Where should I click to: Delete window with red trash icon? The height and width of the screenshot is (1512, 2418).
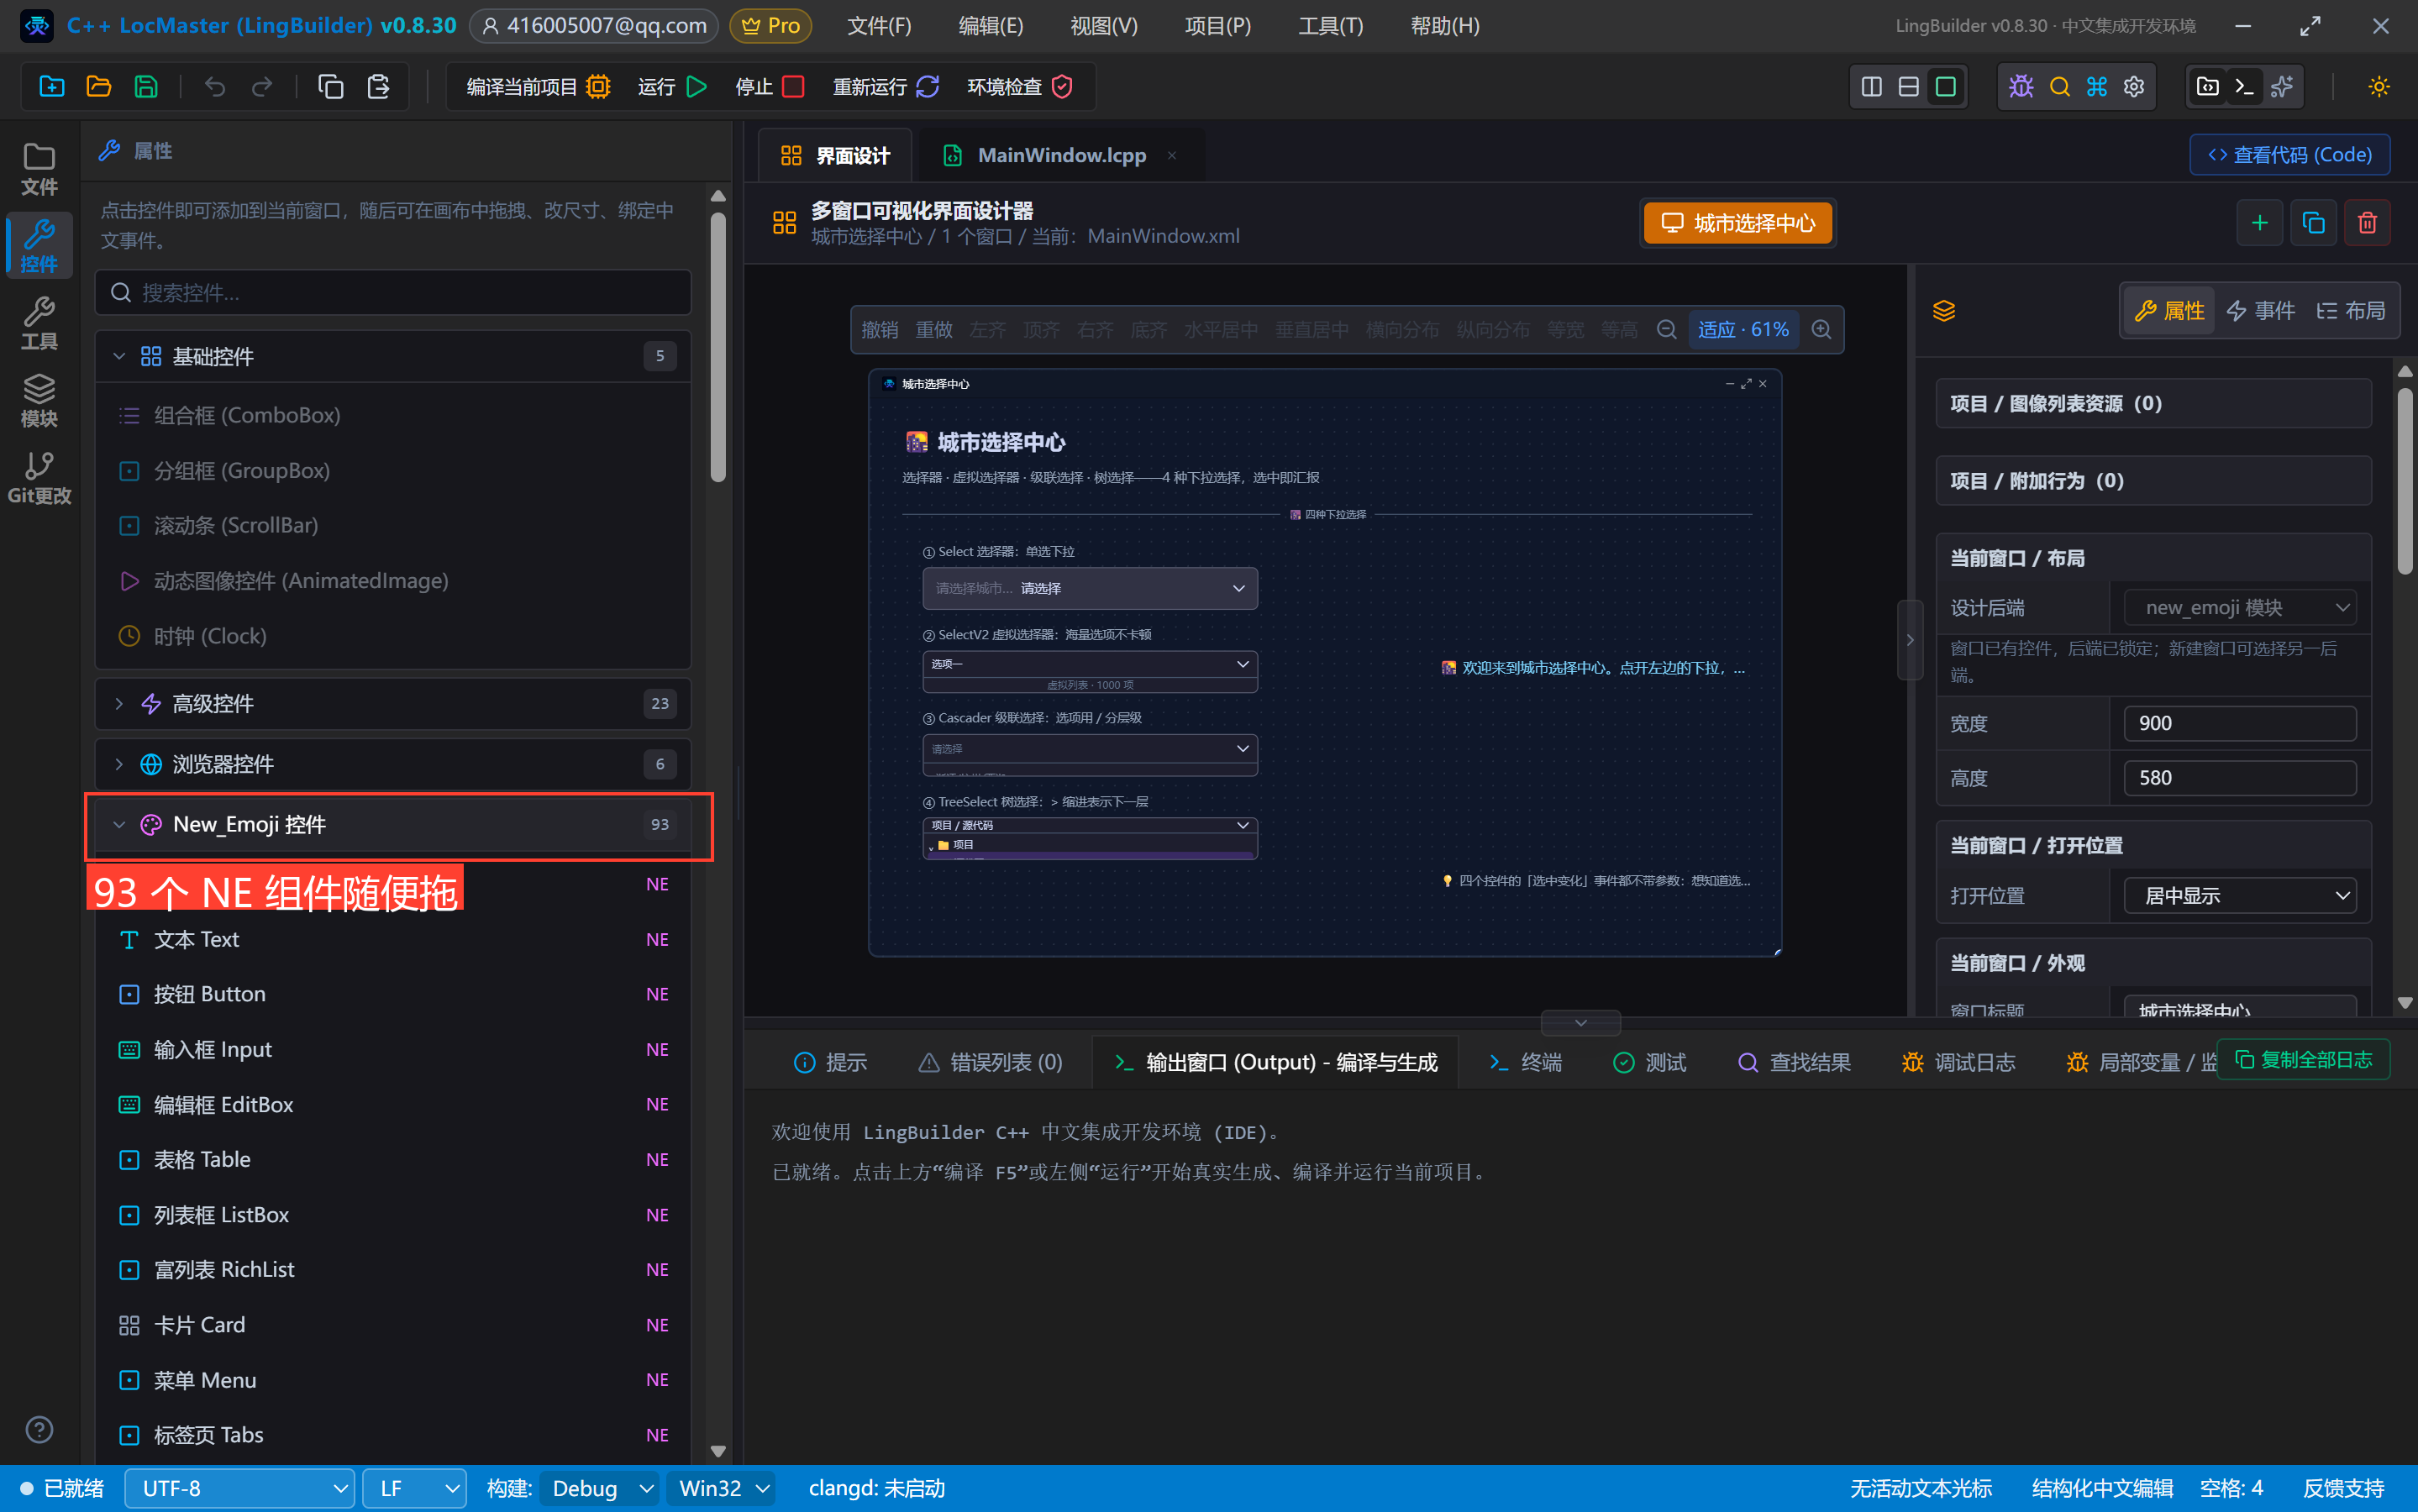tap(2367, 222)
